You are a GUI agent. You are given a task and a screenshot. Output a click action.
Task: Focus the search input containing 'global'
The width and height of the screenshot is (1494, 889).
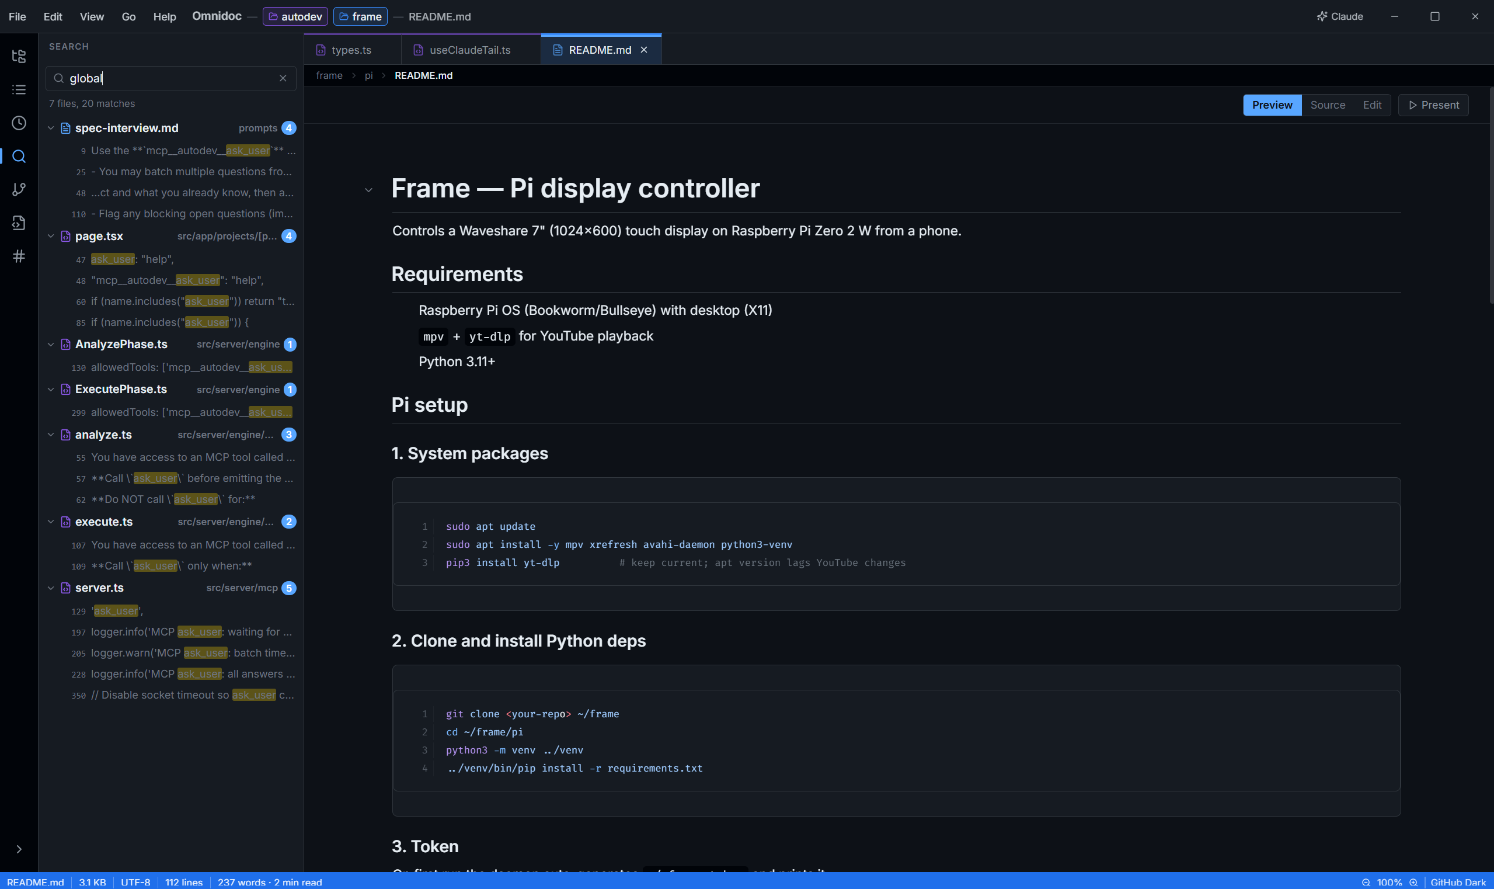coord(171,78)
